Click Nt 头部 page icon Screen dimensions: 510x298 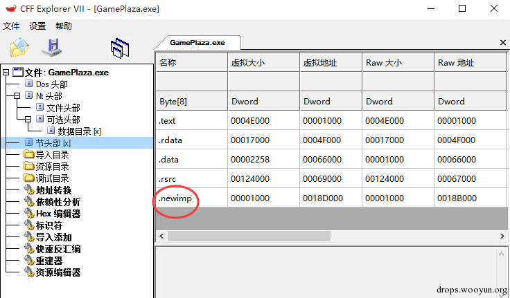29,95
